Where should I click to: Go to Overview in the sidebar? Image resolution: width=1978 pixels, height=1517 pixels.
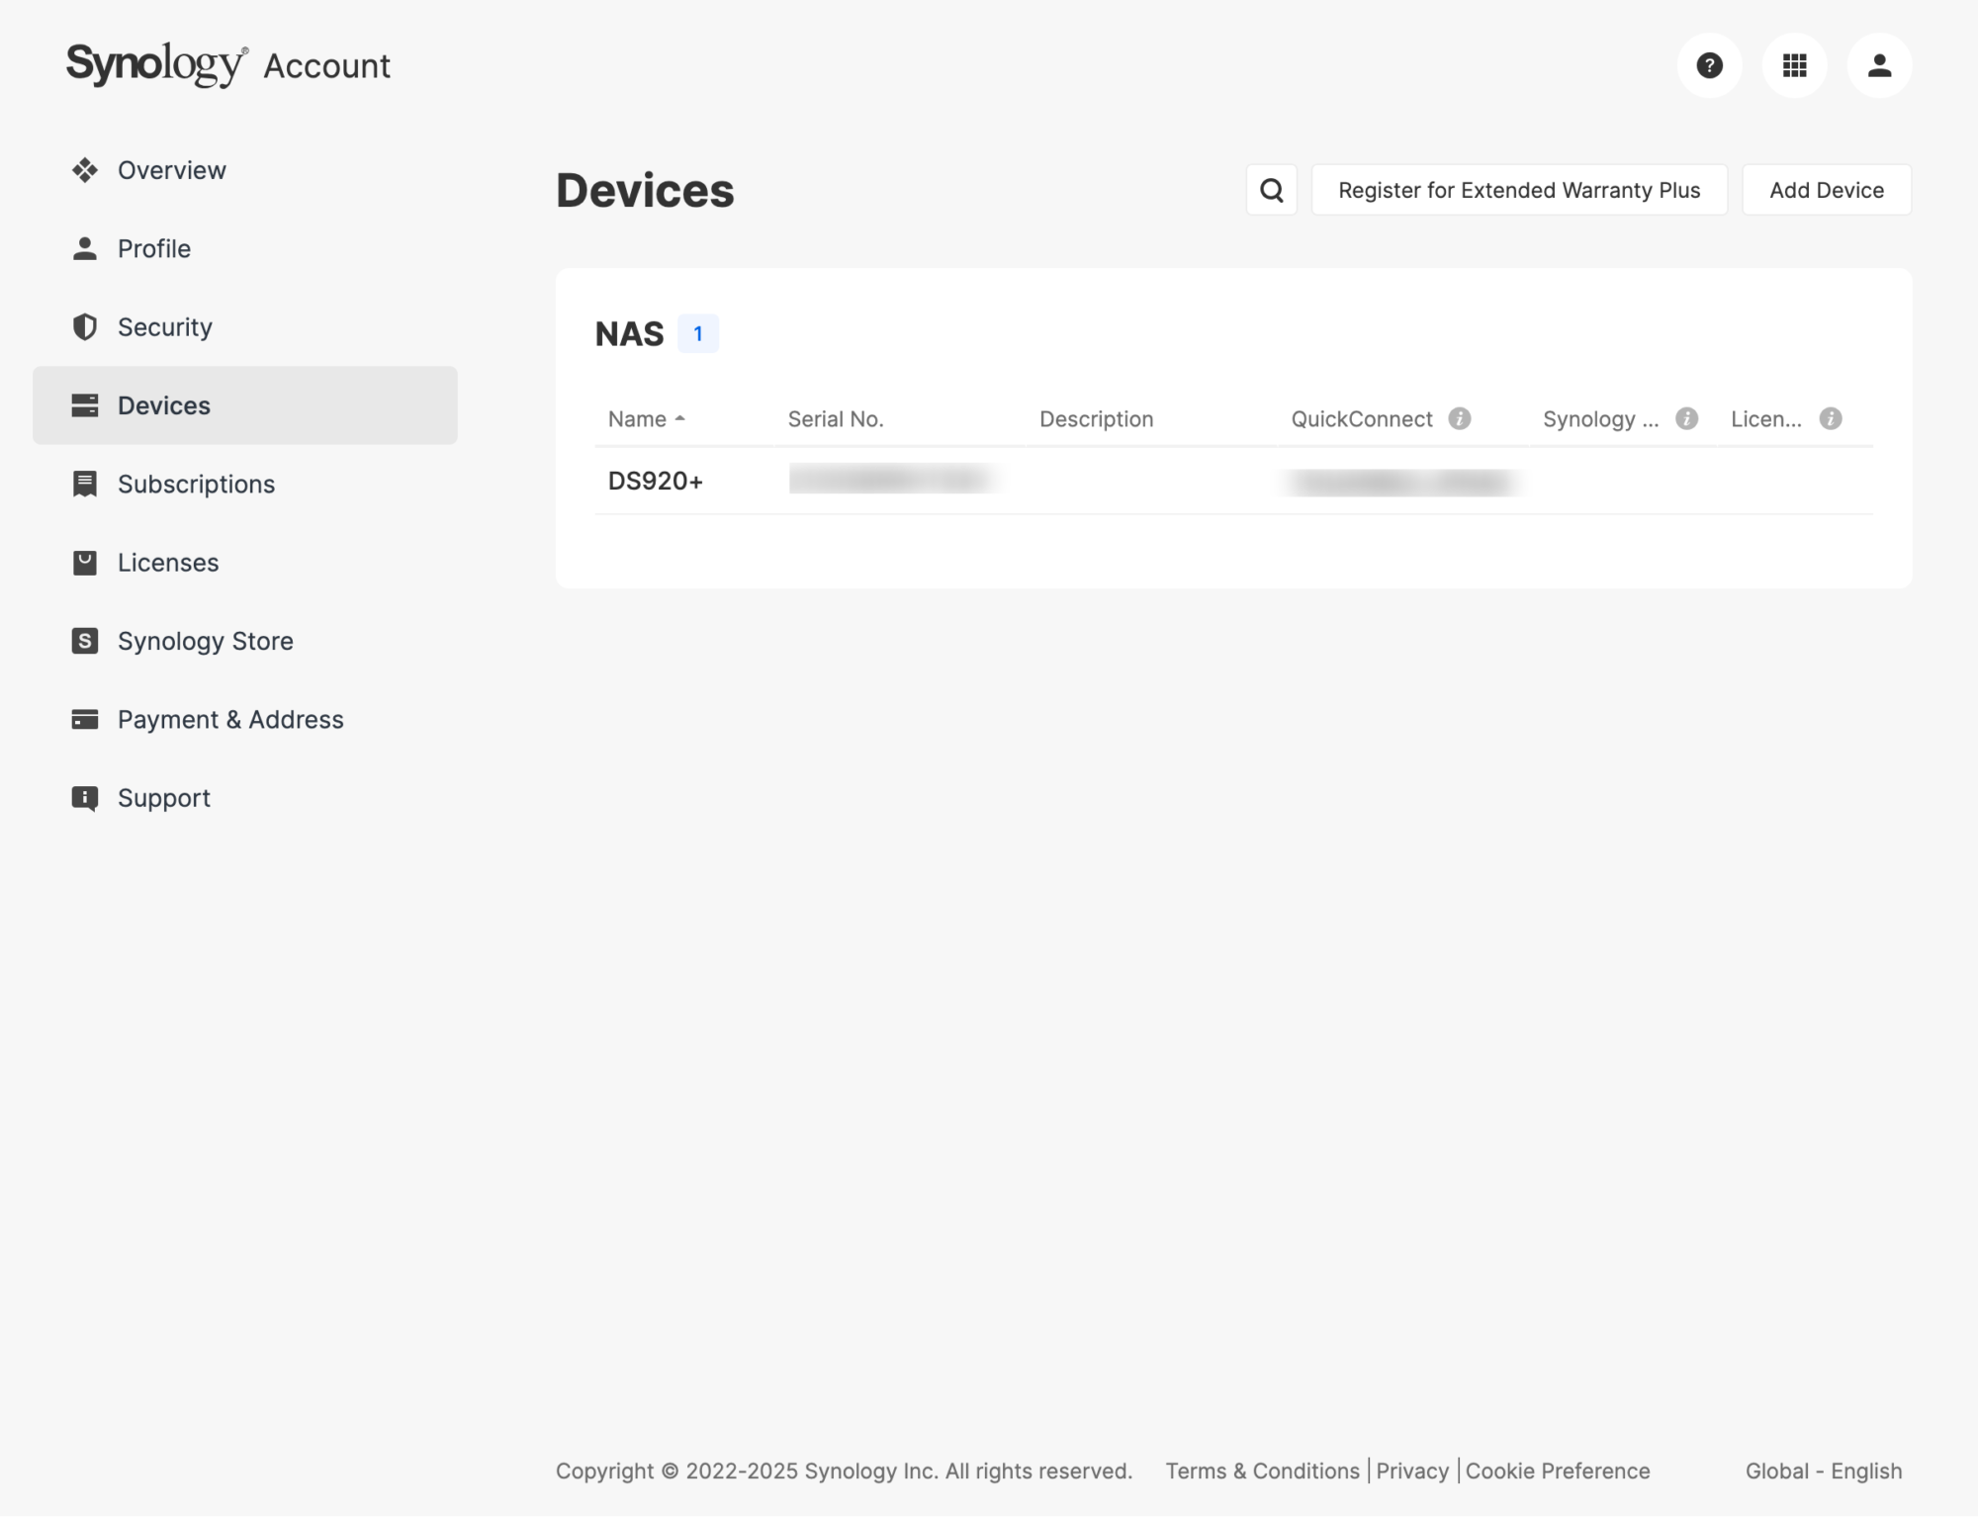(x=171, y=170)
